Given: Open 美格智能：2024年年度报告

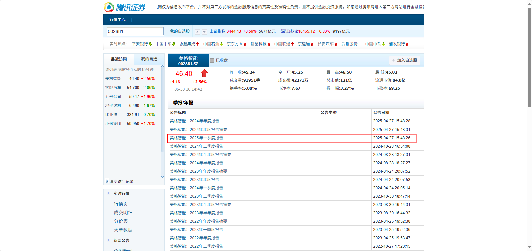Looking at the screenshot, I should coord(194,121).
